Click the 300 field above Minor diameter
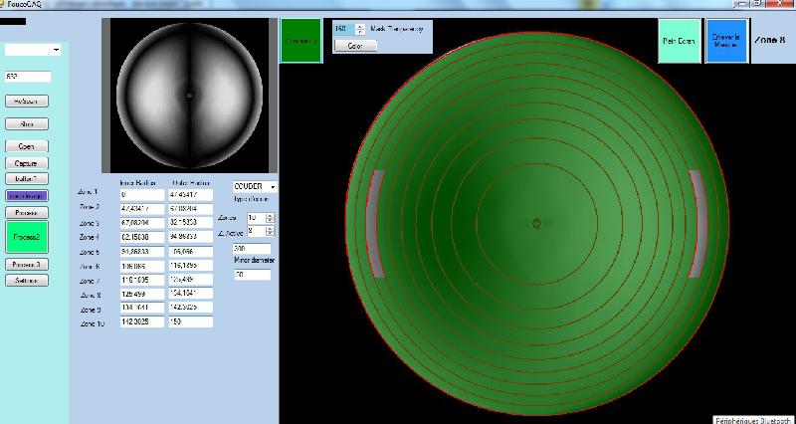The width and height of the screenshot is (796, 424). click(252, 249)
